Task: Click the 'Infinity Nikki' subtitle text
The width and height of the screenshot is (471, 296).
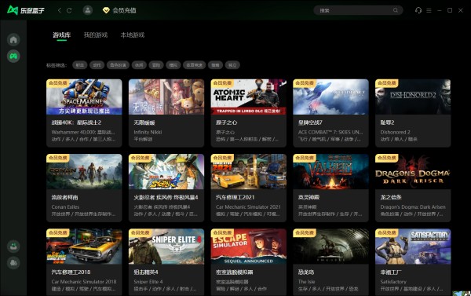Action: point(148,132)
